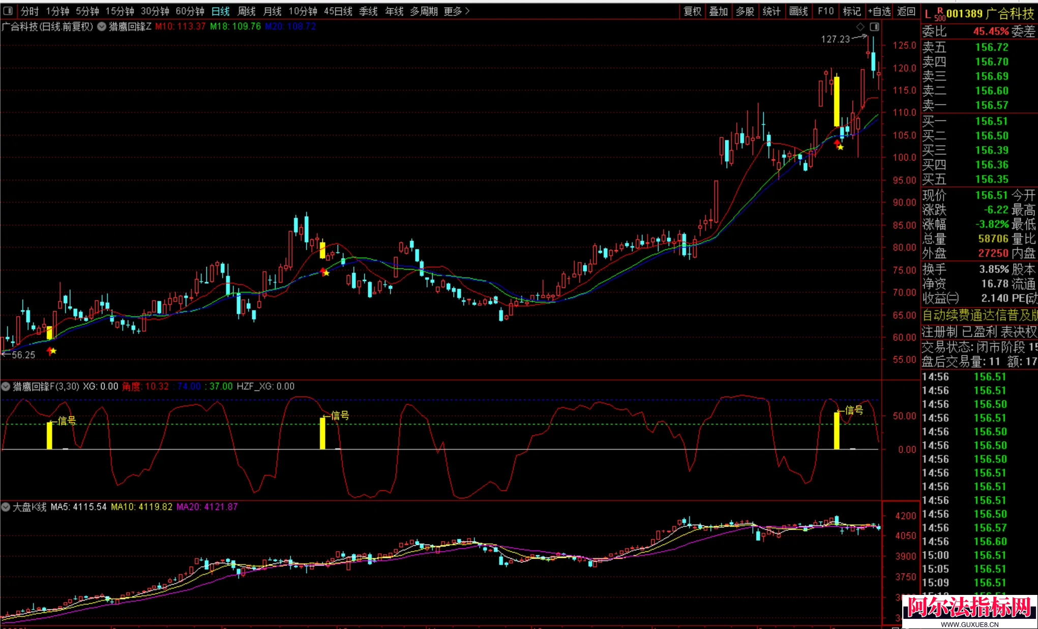Viewport: 1038px width, 629px height.
Task: Open the 猎鹰回锋F indicator dropdown circle
Action: 6,386
